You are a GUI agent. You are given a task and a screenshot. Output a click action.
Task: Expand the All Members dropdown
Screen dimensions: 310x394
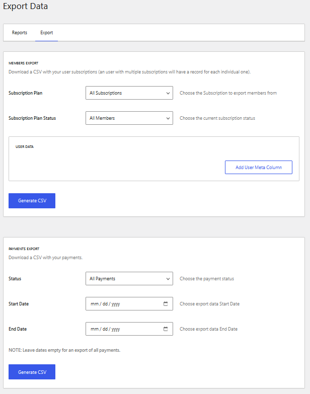129,118
